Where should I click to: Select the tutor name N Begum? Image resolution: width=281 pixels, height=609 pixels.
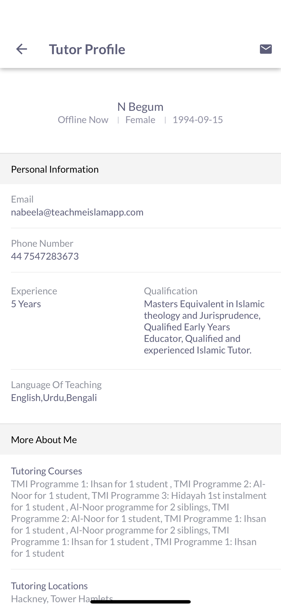click(x=140, y=107)
